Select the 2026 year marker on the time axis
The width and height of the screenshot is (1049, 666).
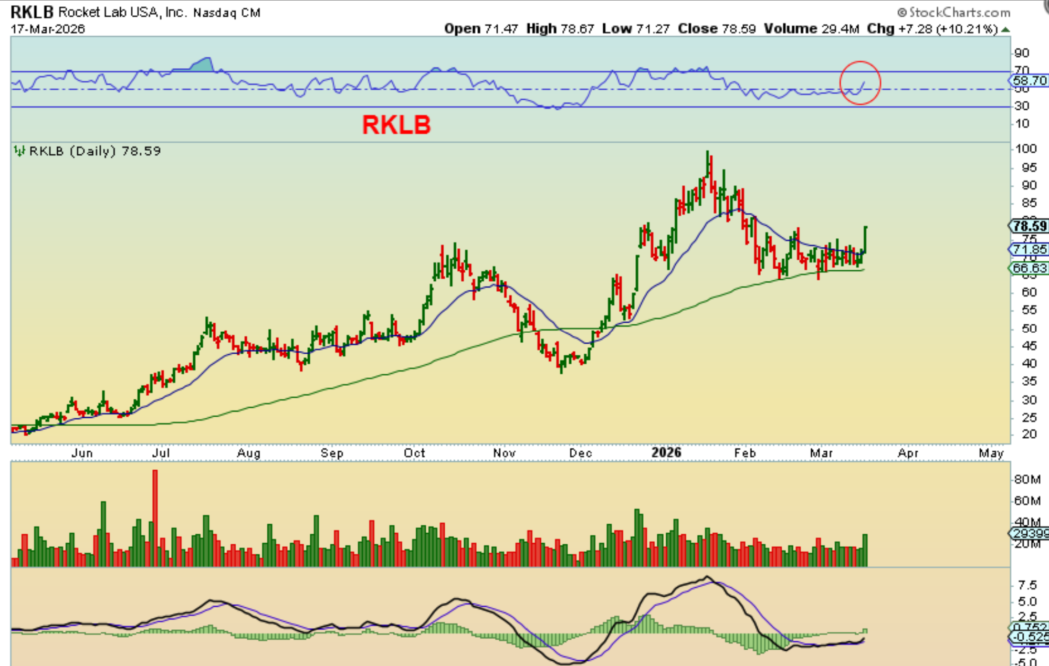pos(666,452)
